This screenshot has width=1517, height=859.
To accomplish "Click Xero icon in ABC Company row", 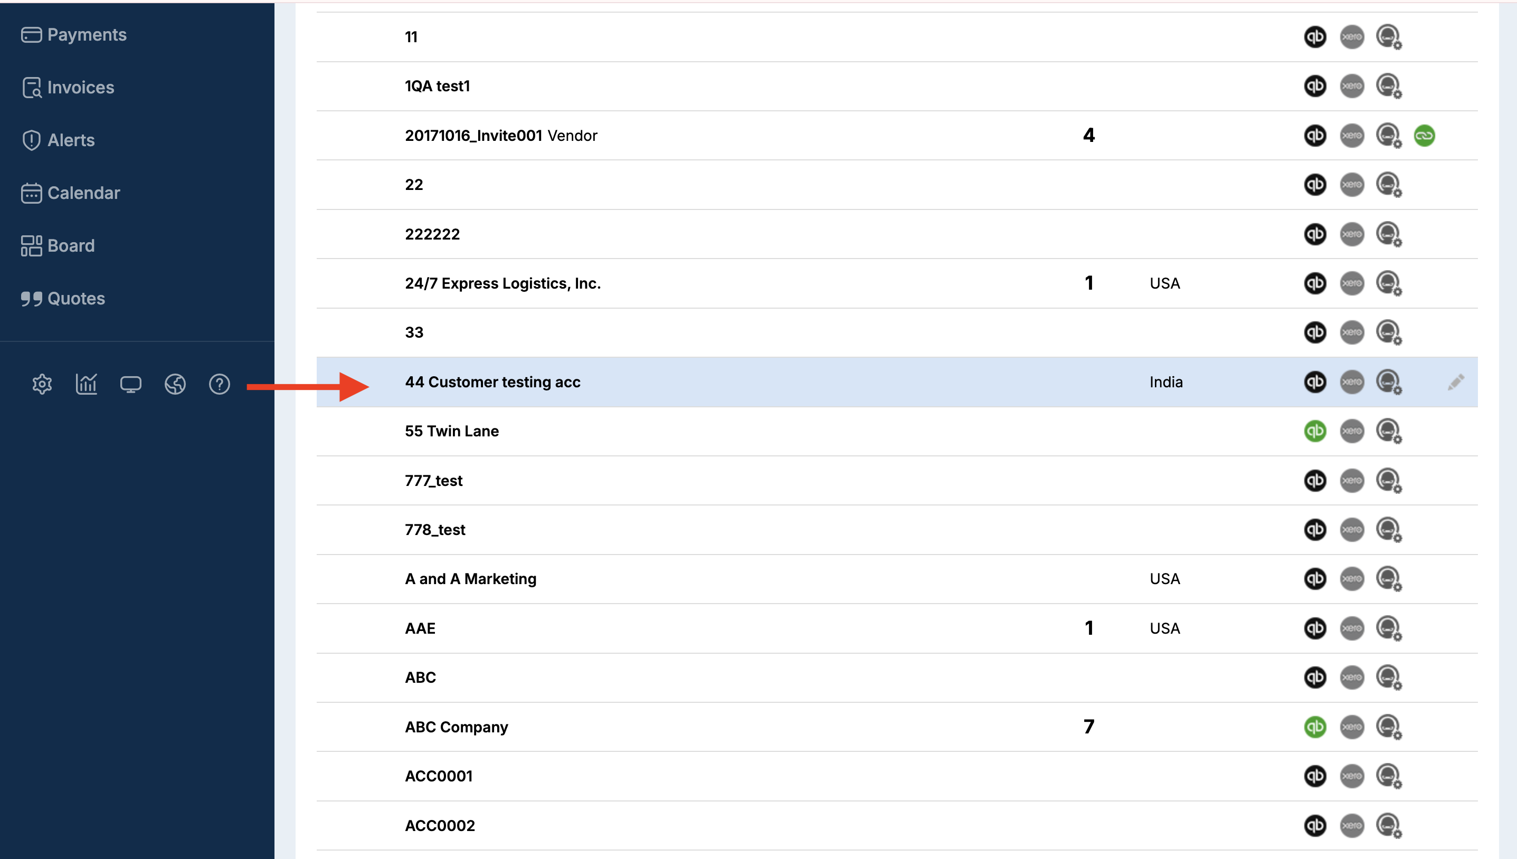I will pyautogui.click(x=1351, y=727).
